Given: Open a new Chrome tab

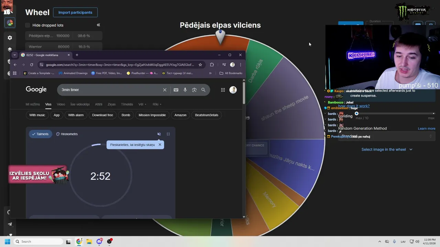Looking at the screenshot, I should click(77, 55).
